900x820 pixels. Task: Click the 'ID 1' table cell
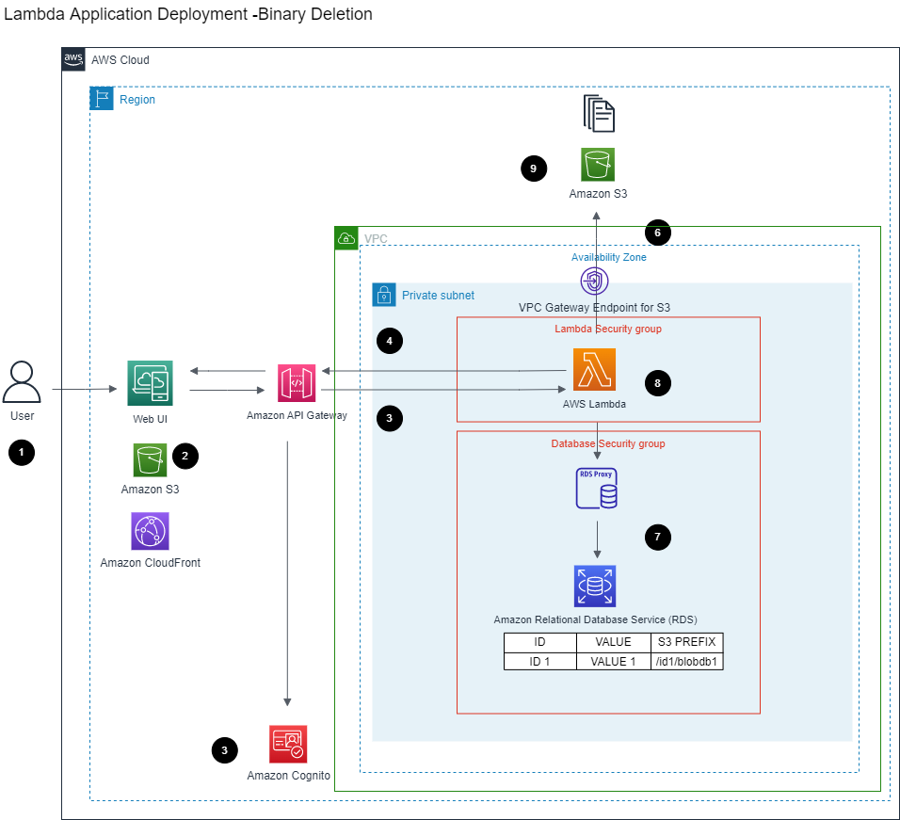[540, 661]
